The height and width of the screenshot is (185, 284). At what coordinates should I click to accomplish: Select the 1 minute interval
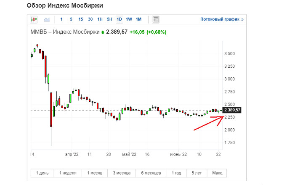[61, 19]
